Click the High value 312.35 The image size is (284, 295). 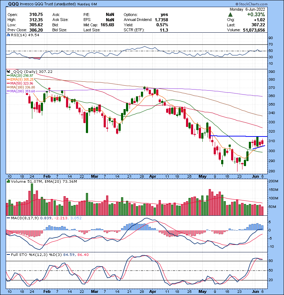(36, 20)
